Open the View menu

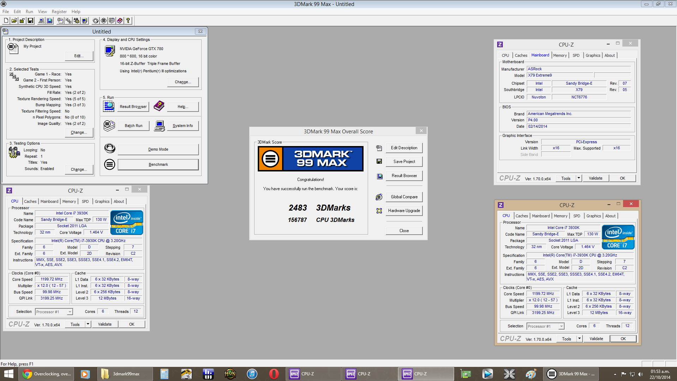[42, 12]
